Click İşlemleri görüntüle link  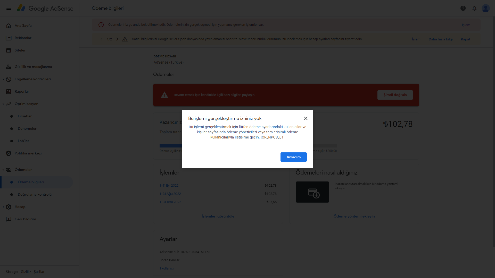pyautogui.click(x=218, y=216)
